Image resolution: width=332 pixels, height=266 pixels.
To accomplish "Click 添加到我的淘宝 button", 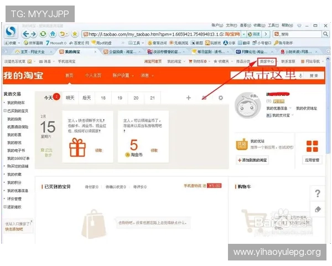I will click(252, 160).
